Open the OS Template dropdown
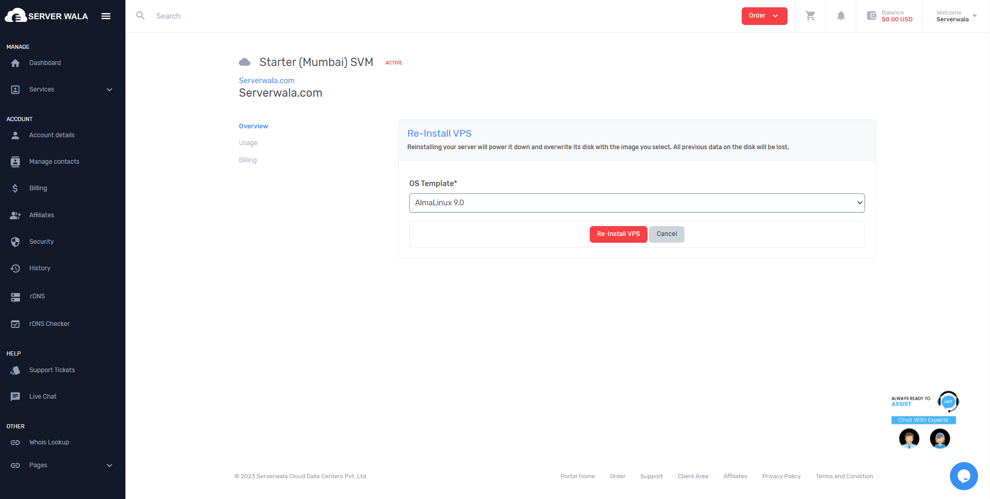990x499 pixels. coord(637,203)
